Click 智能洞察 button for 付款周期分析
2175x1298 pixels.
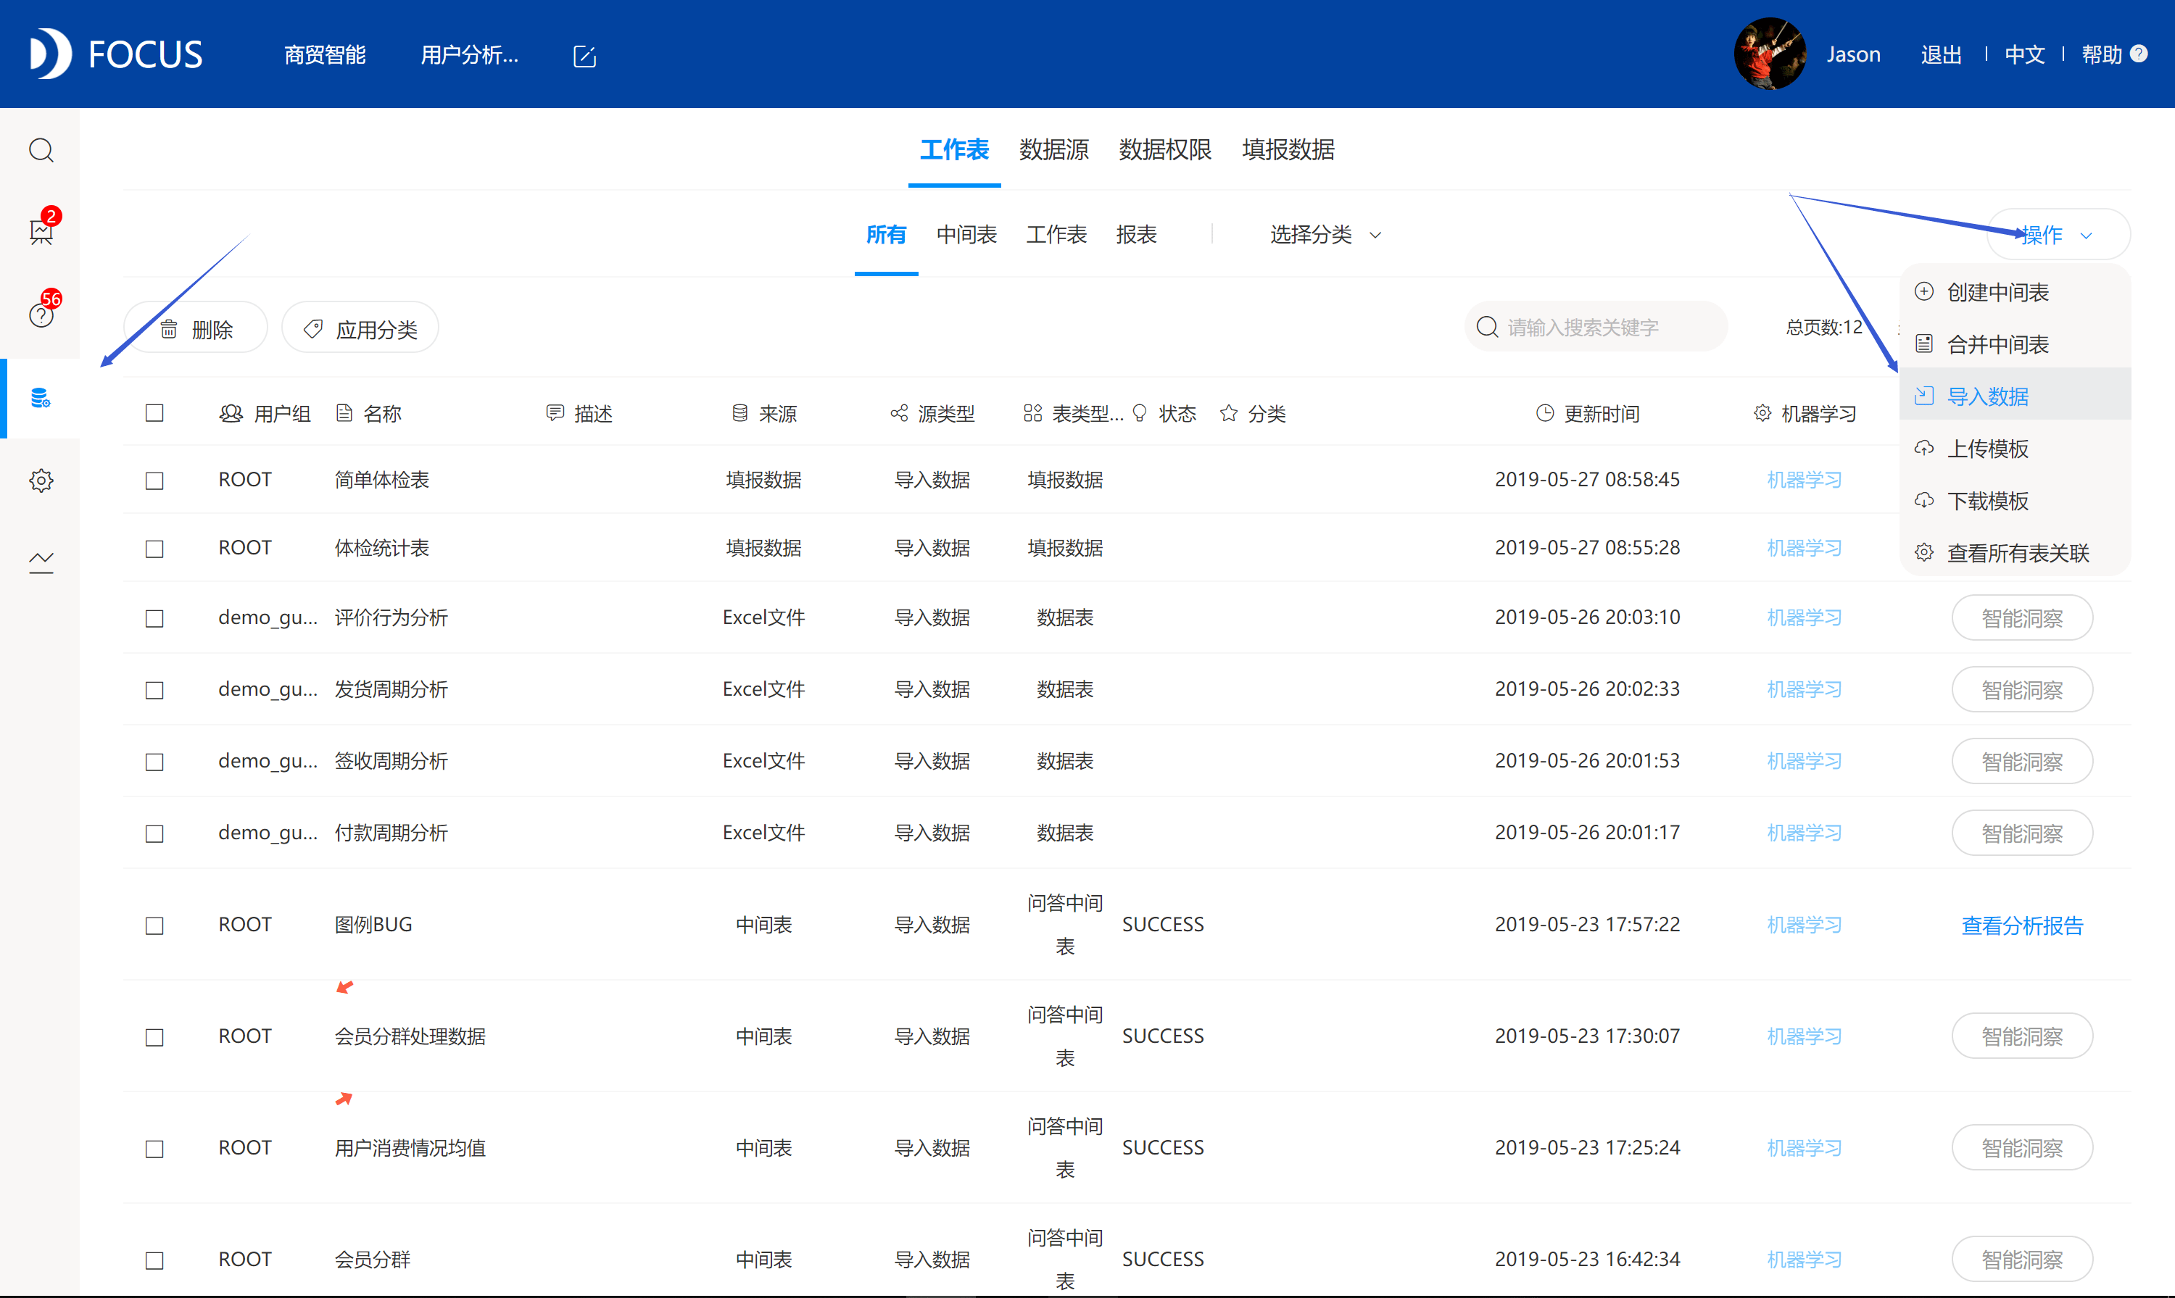click(x=2022, y=833)
